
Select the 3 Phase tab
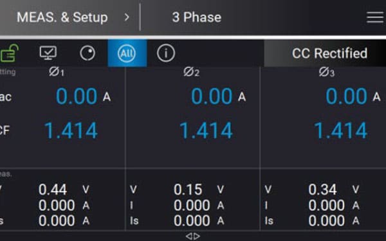point(197,17)
